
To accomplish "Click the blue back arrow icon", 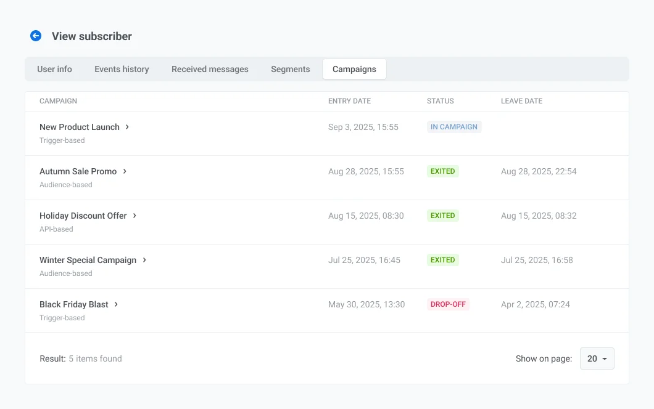I will click(x=36, y=36).
